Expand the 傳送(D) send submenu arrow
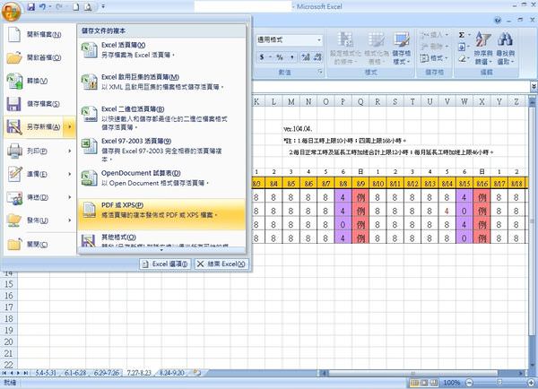This screenshot has height=389, width=538. coord(70,197)
